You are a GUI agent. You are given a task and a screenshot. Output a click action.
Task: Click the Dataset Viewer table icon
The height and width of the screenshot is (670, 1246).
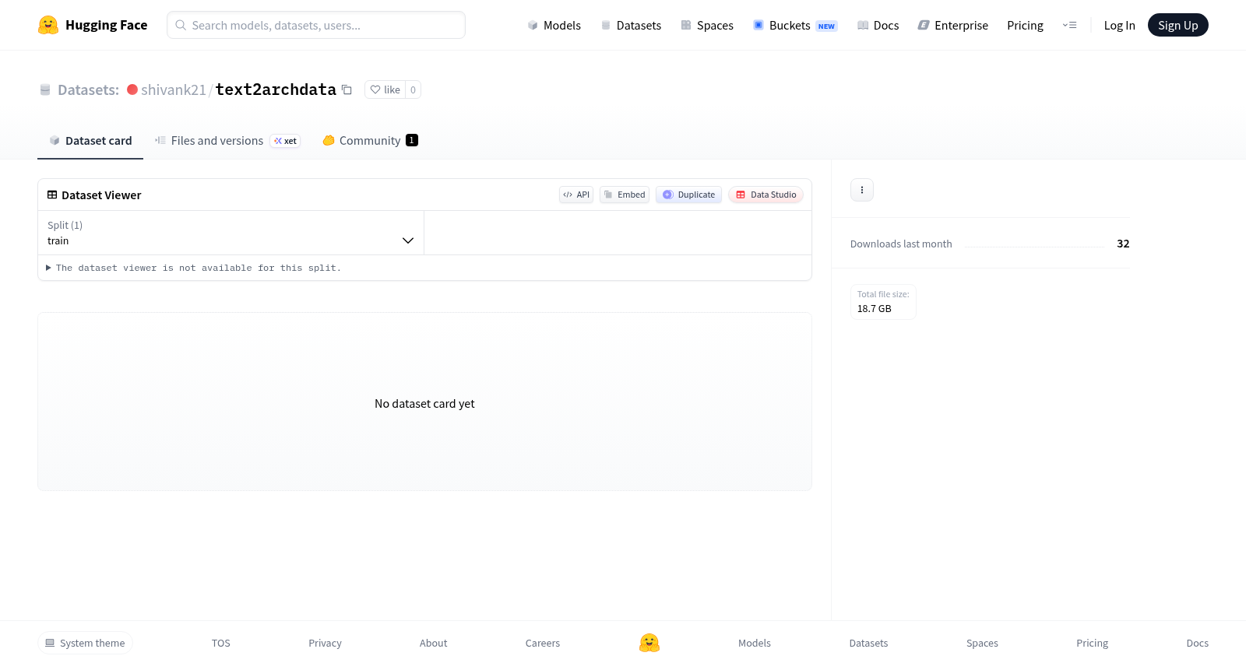click(x=52, y=195)
